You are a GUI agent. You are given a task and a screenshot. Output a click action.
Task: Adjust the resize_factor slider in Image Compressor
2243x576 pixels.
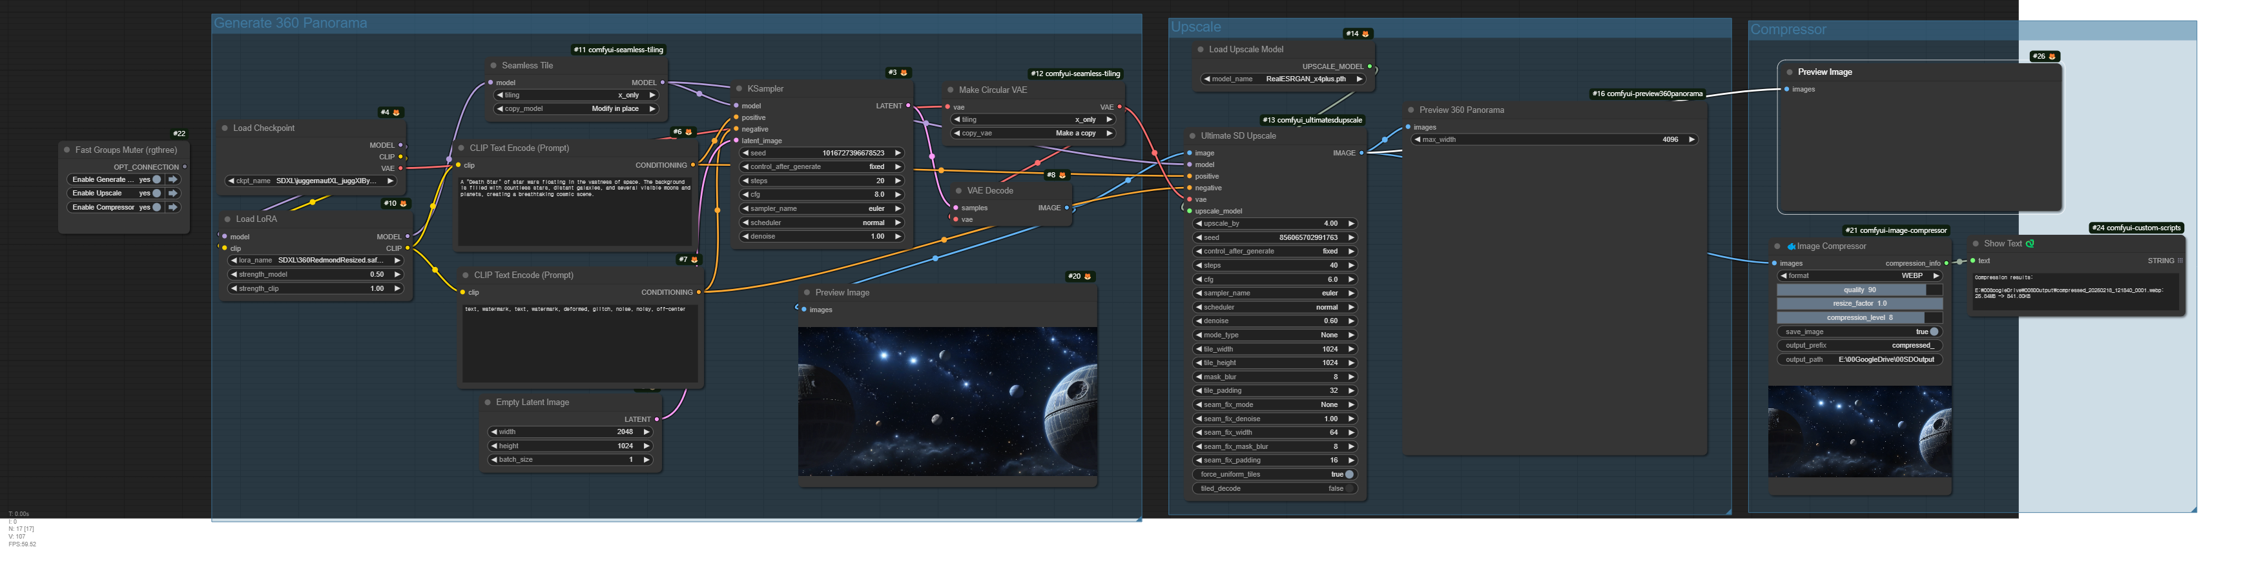point(1859,304)
